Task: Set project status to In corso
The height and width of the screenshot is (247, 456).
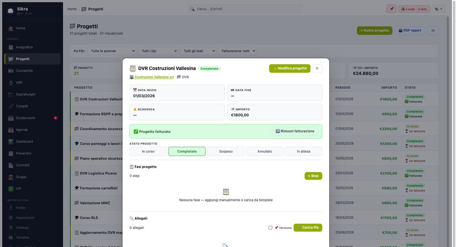Action: (x=148, y=151)
